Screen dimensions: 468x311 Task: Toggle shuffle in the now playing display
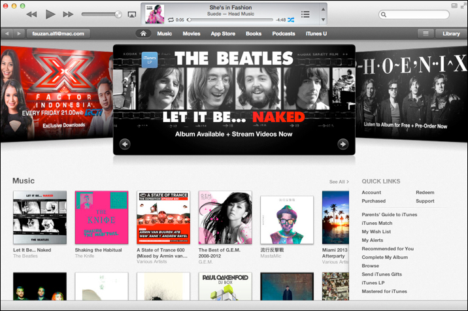click(x=291, y=20)
